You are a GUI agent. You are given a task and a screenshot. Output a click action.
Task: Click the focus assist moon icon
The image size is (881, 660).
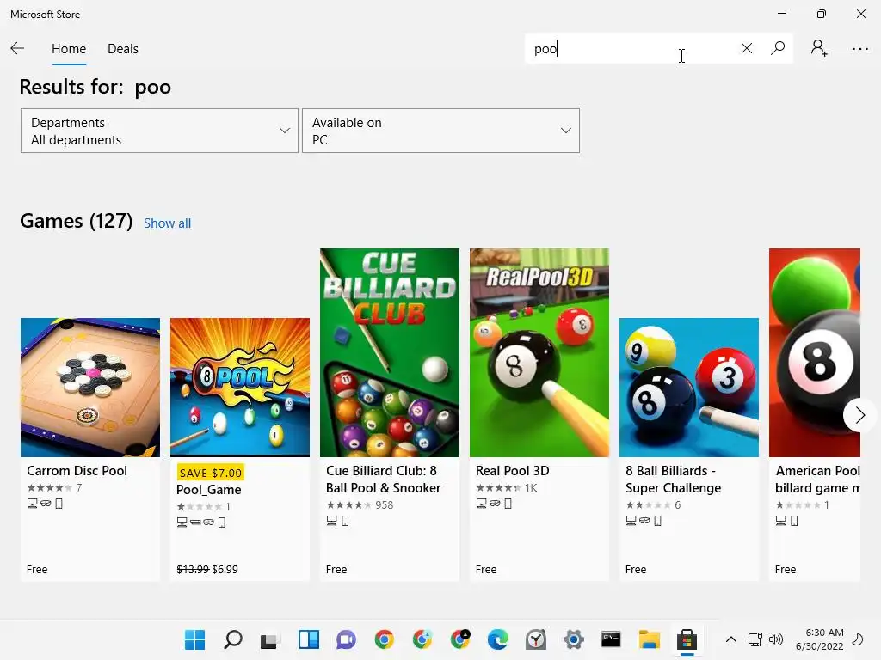pos(858,639)
